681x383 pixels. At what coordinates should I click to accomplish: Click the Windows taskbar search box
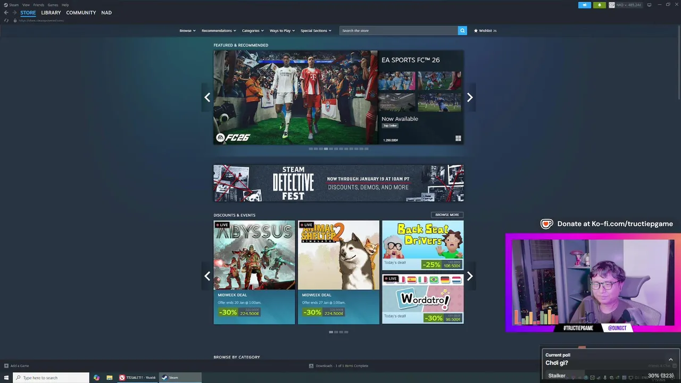[51, 378]
